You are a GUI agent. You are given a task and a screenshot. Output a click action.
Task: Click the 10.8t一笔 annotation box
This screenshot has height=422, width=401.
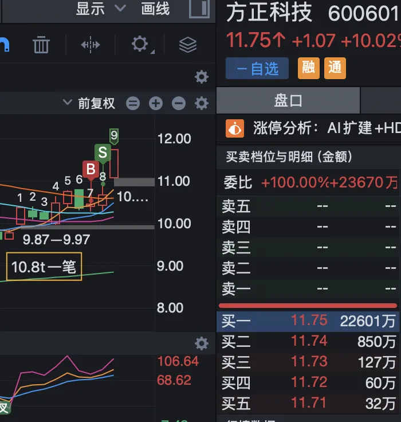point(44,267)
